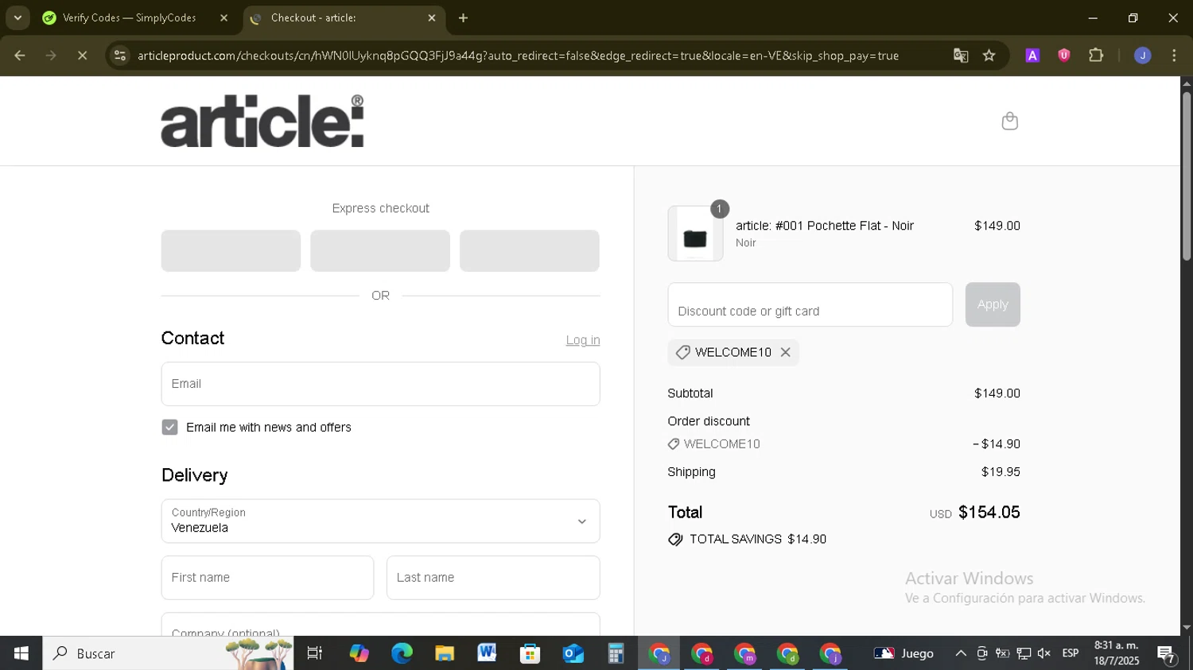Open Task View on the taskbar
Screen dimensions: 1193x670
315,653
